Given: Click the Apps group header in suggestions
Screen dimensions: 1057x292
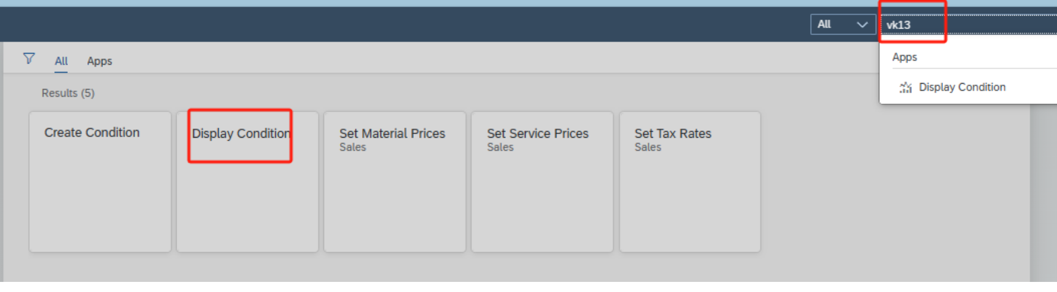Looking at the screenshot, I should tap(904, 57).
